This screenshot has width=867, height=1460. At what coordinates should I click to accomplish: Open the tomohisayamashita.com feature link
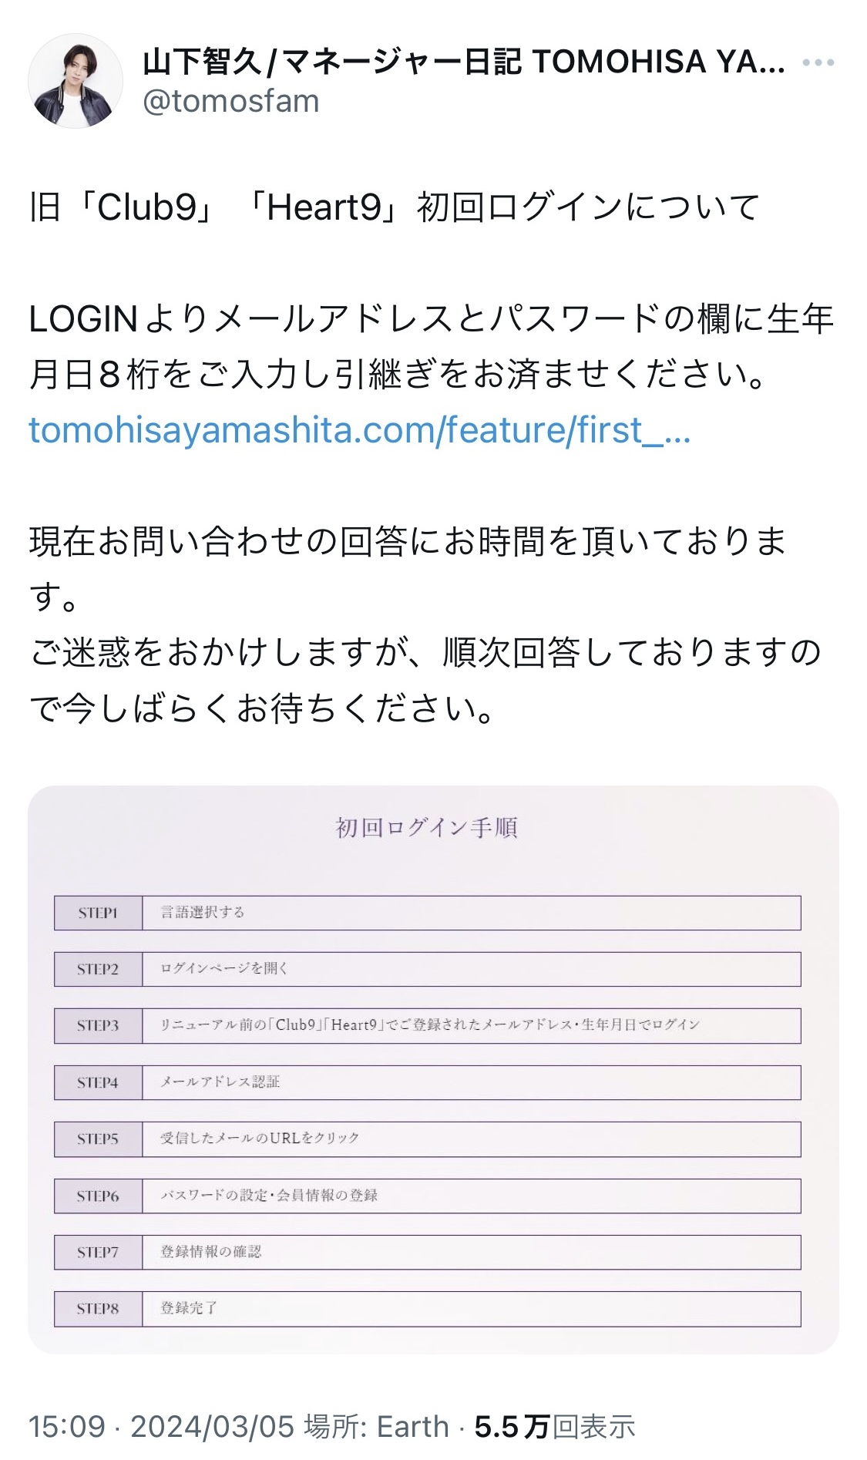click(359, 430)
